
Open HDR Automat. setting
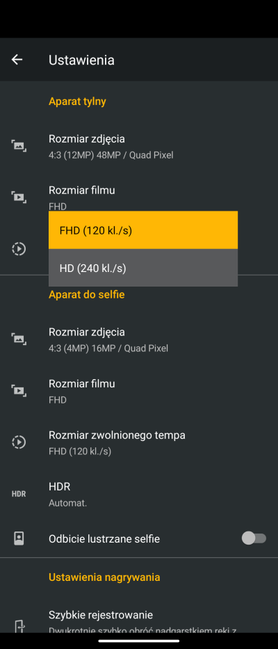139,494
